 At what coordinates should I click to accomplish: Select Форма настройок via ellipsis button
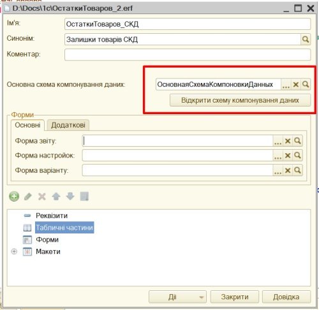tap(278, 156)
